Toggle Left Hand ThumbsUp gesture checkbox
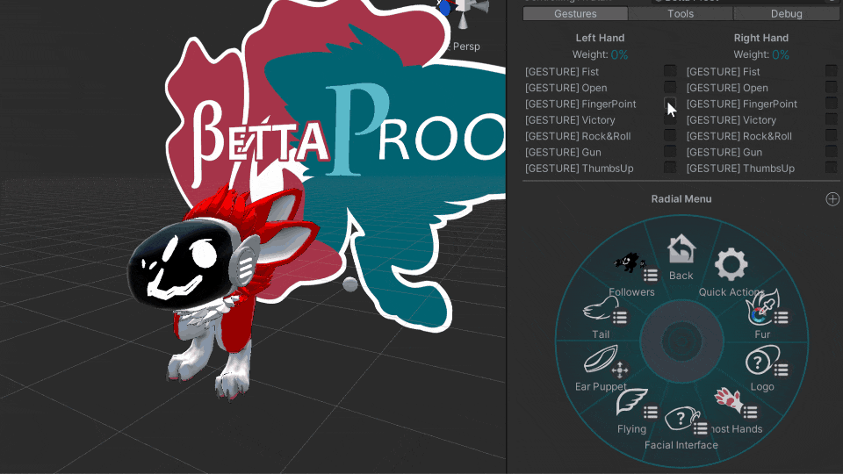 tap(670, 168)
